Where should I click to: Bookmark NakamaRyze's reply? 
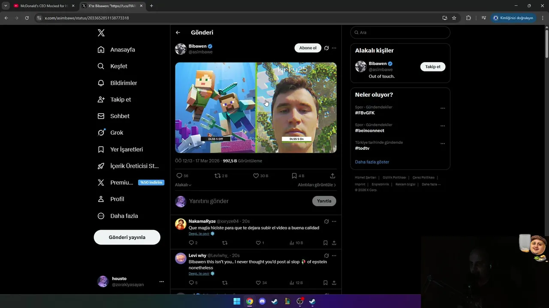(x=326, y=243)
